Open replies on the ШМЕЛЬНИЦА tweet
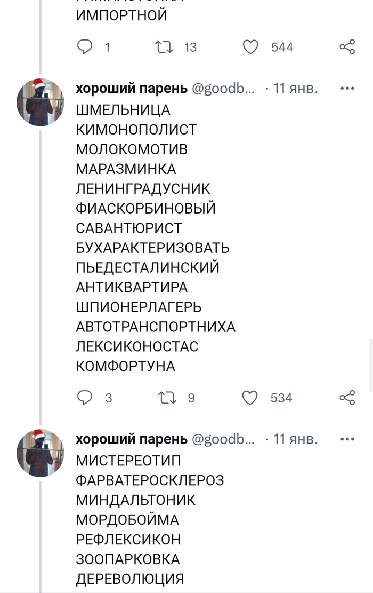 point(85,398)
